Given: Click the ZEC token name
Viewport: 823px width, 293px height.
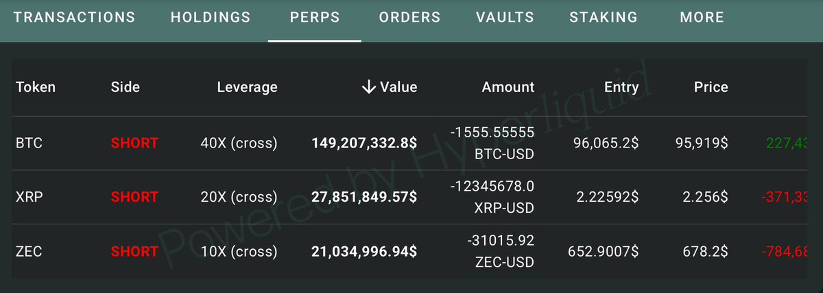Looking at the screenshot, I should tap(29, 251).
